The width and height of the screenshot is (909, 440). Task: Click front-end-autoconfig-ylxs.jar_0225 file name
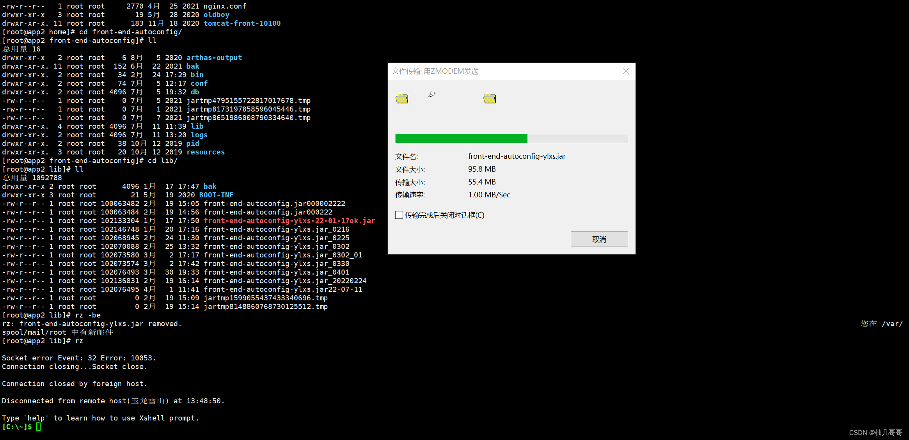pyautogui.click(x=277, y=238)
